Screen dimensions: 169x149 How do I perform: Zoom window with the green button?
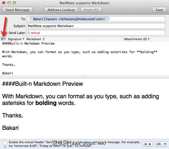pyautogui.click(x=14, y=3)
